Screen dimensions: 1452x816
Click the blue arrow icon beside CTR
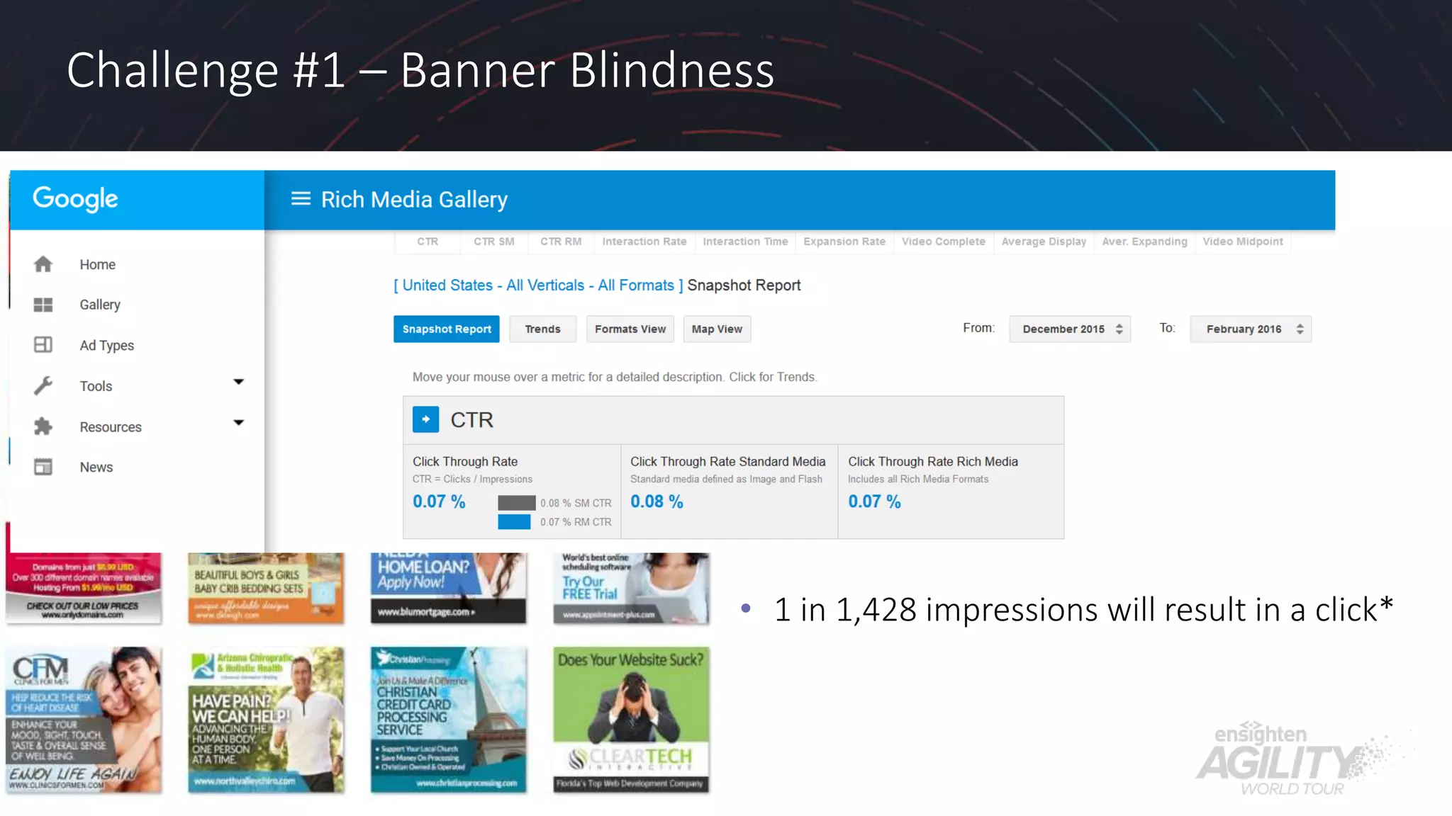click(425, 419)
